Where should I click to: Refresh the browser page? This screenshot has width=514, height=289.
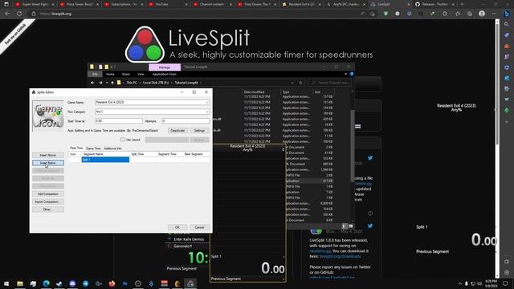pos(19,14)
